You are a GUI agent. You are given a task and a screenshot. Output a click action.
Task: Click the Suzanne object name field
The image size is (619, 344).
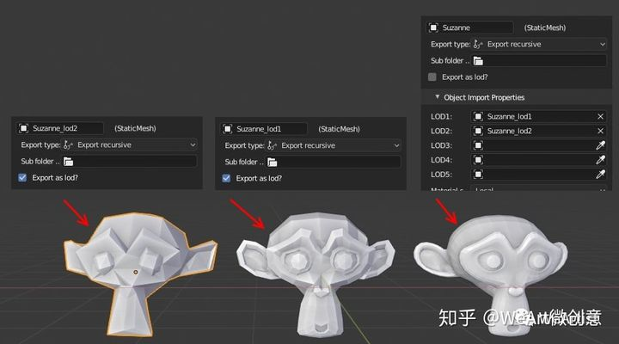tap(470, 28)
